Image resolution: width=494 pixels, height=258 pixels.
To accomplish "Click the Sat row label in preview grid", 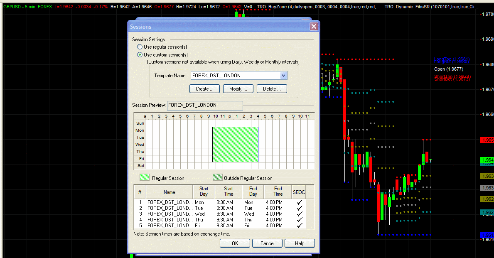I will [x=141, y=166].
